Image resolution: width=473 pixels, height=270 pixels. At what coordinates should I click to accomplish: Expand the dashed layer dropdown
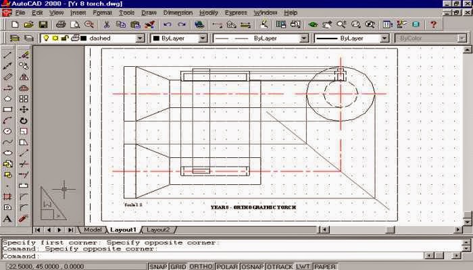140,38
